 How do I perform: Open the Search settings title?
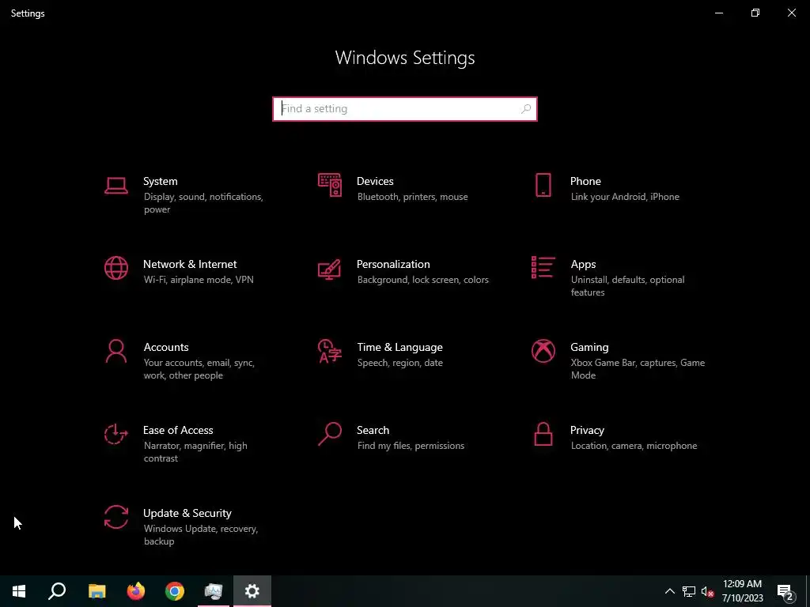coord(373,430)
